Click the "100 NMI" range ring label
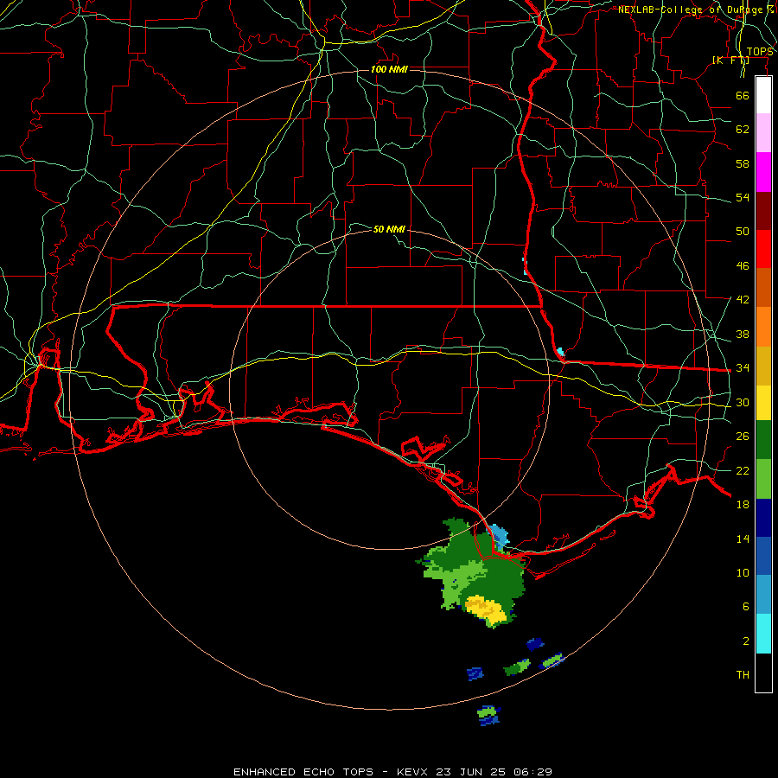The image size is (778, 778). coord(389,69)
